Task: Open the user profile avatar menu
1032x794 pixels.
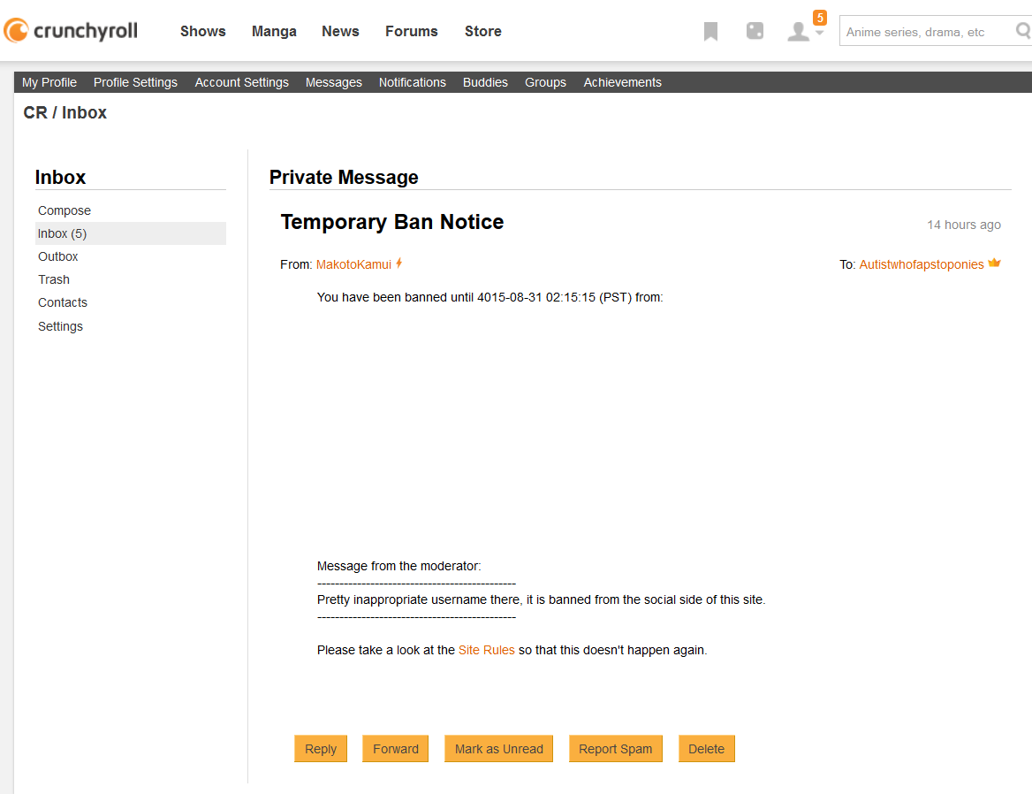Action: 800,33
